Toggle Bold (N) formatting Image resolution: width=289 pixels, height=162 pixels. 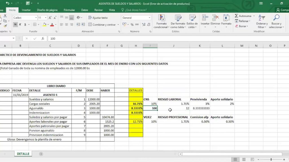pos(15,24)
